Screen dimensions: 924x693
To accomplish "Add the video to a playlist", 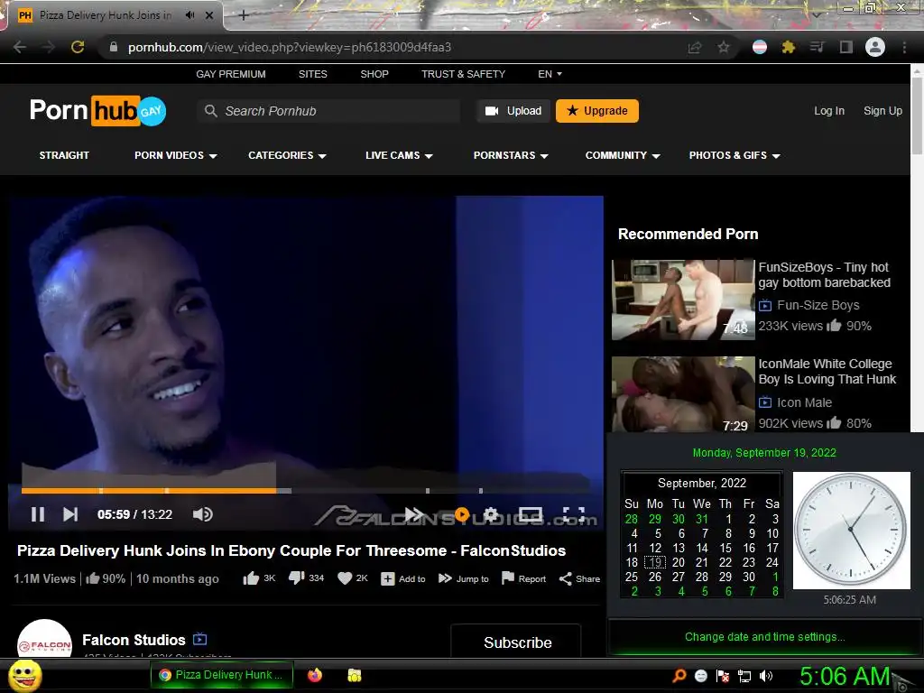I will 403,578.
